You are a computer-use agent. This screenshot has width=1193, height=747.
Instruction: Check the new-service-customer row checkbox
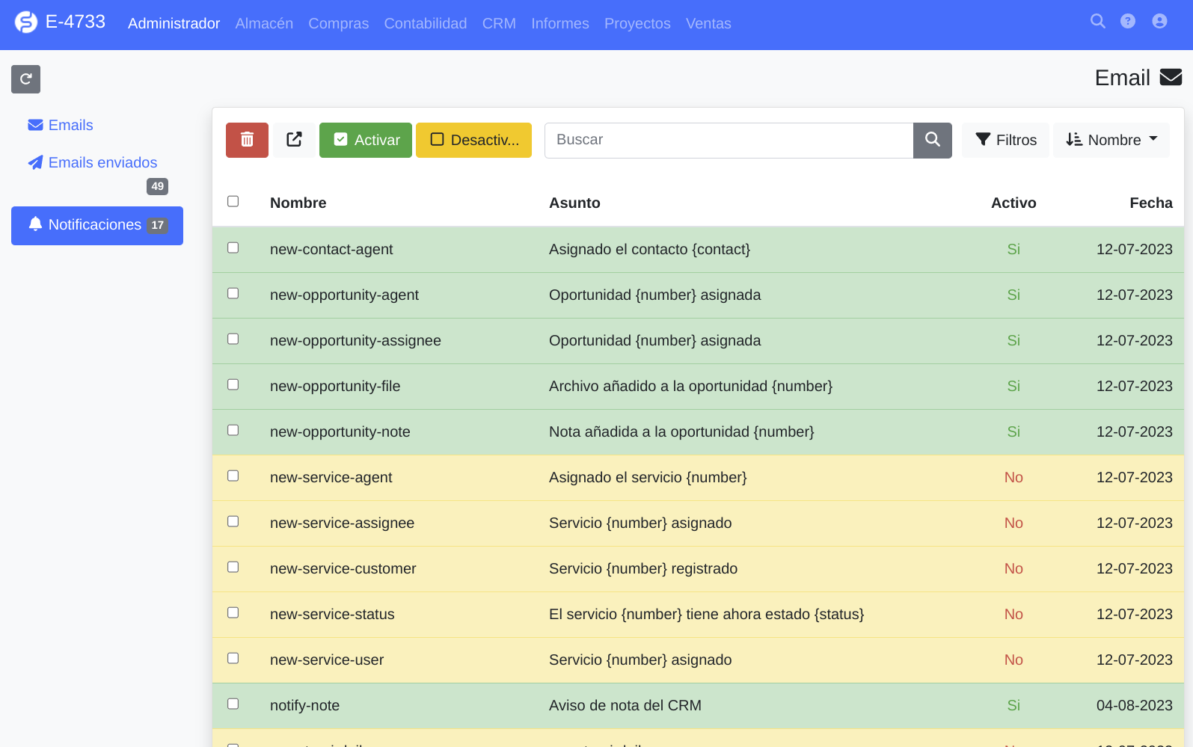233,567
